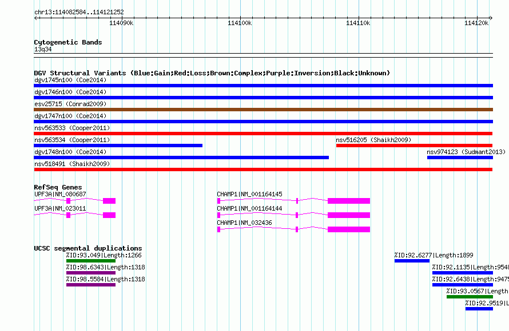Click the 114110k ruler tick label
The height and width of the screenshot is (331, 509).
pos(358,23)
